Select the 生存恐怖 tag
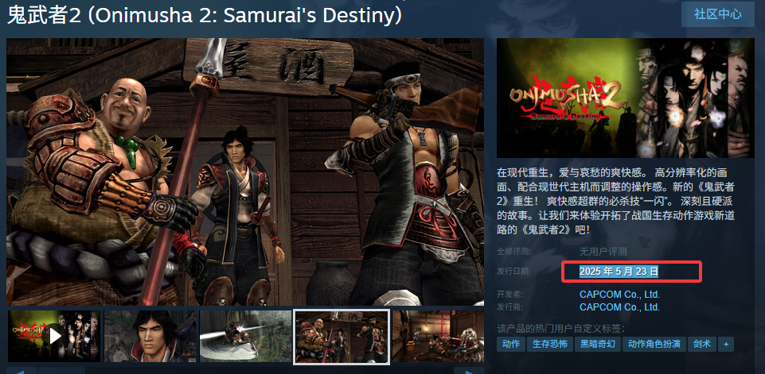 click(x=549, y=345)
